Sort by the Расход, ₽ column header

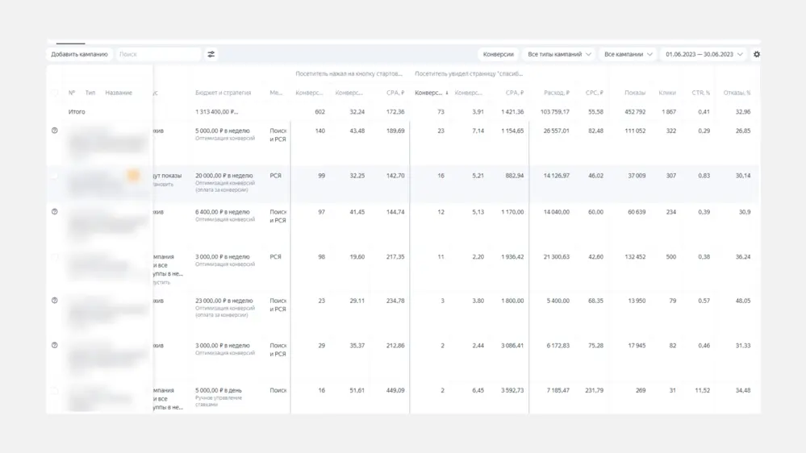tap(556, 93)
